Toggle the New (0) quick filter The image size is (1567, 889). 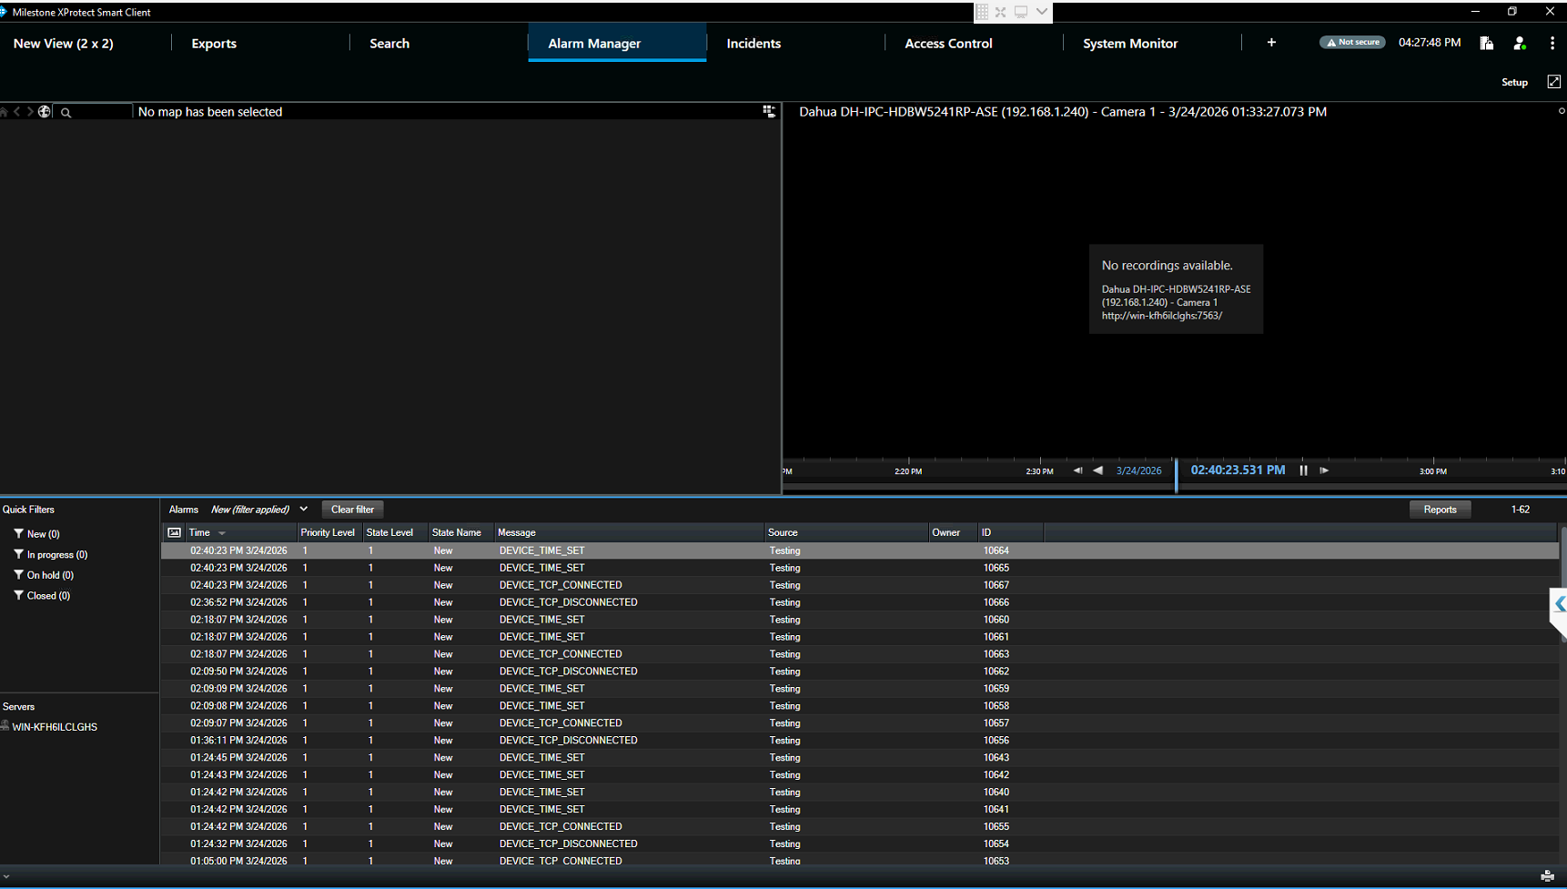click(x=42, y=534)
